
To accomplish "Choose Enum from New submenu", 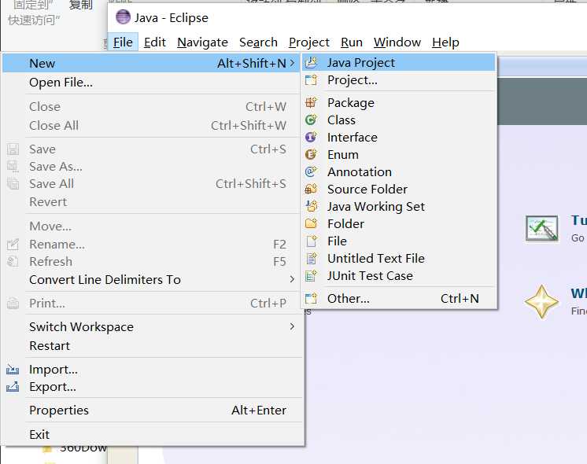I will click(x=399, y=154).
